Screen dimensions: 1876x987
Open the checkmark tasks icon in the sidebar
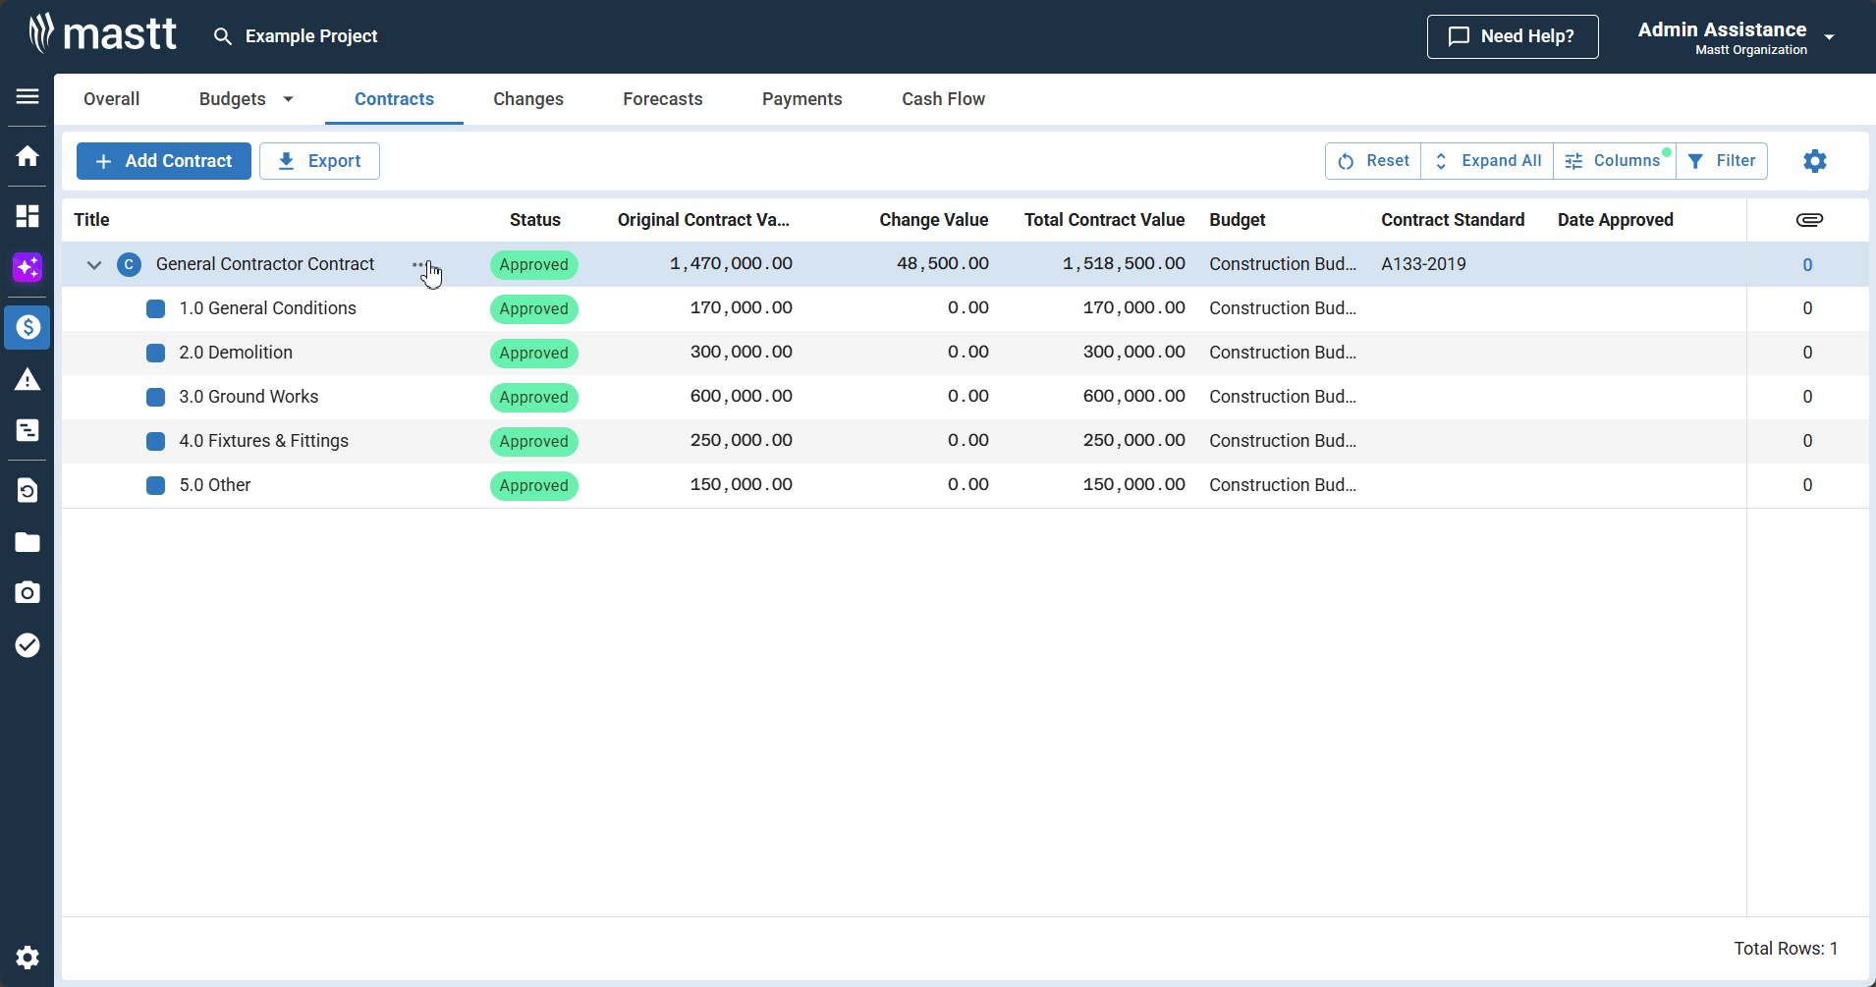tap(28, 645)
